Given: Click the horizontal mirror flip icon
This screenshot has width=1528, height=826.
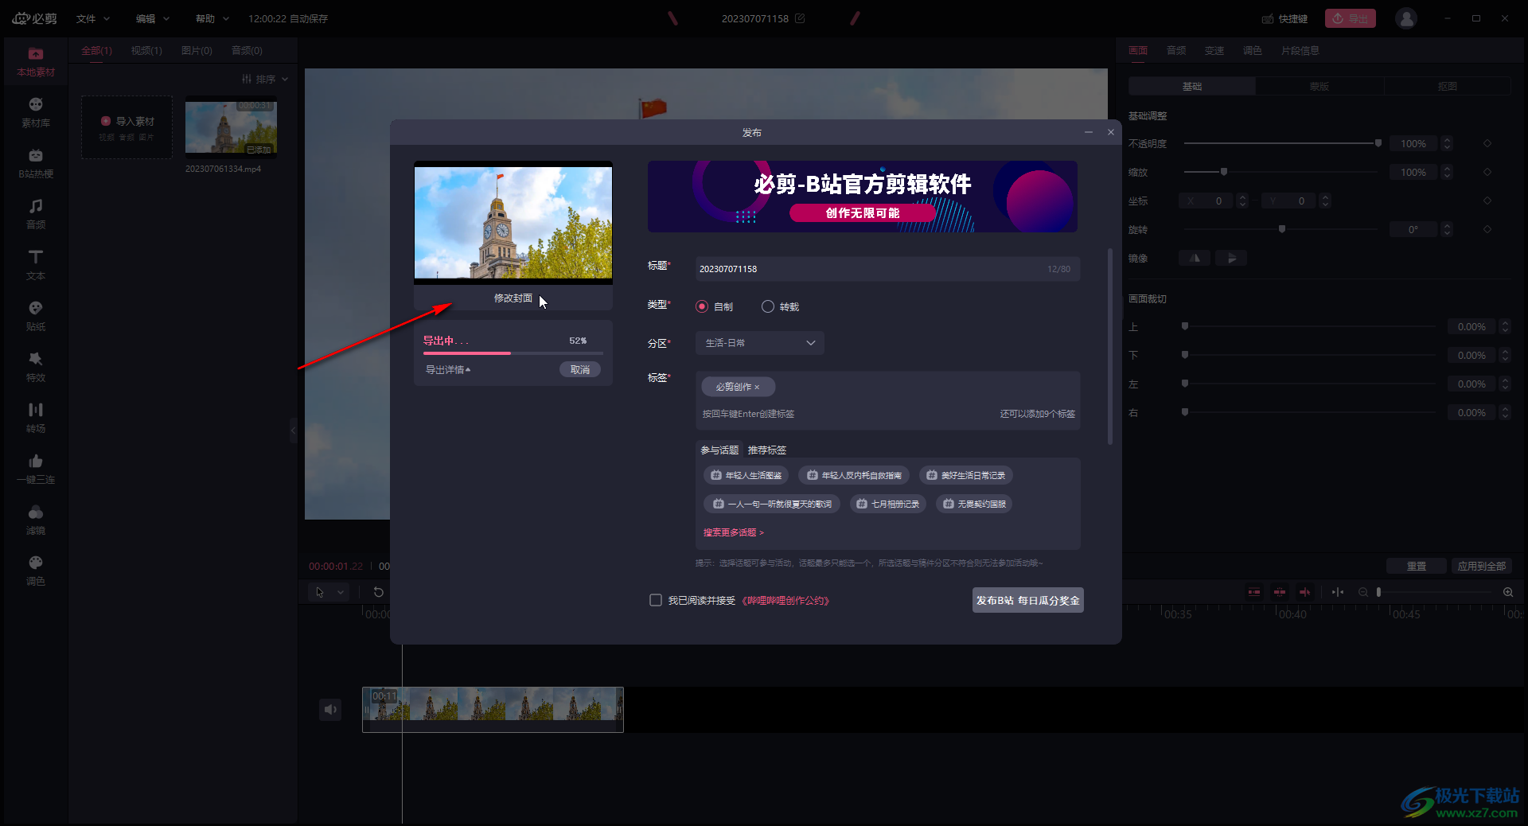Looking at the screenshot, I should (1195, 258).
